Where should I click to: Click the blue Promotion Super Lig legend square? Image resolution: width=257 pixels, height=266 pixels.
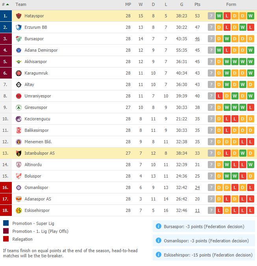click(x=6, y=223)
